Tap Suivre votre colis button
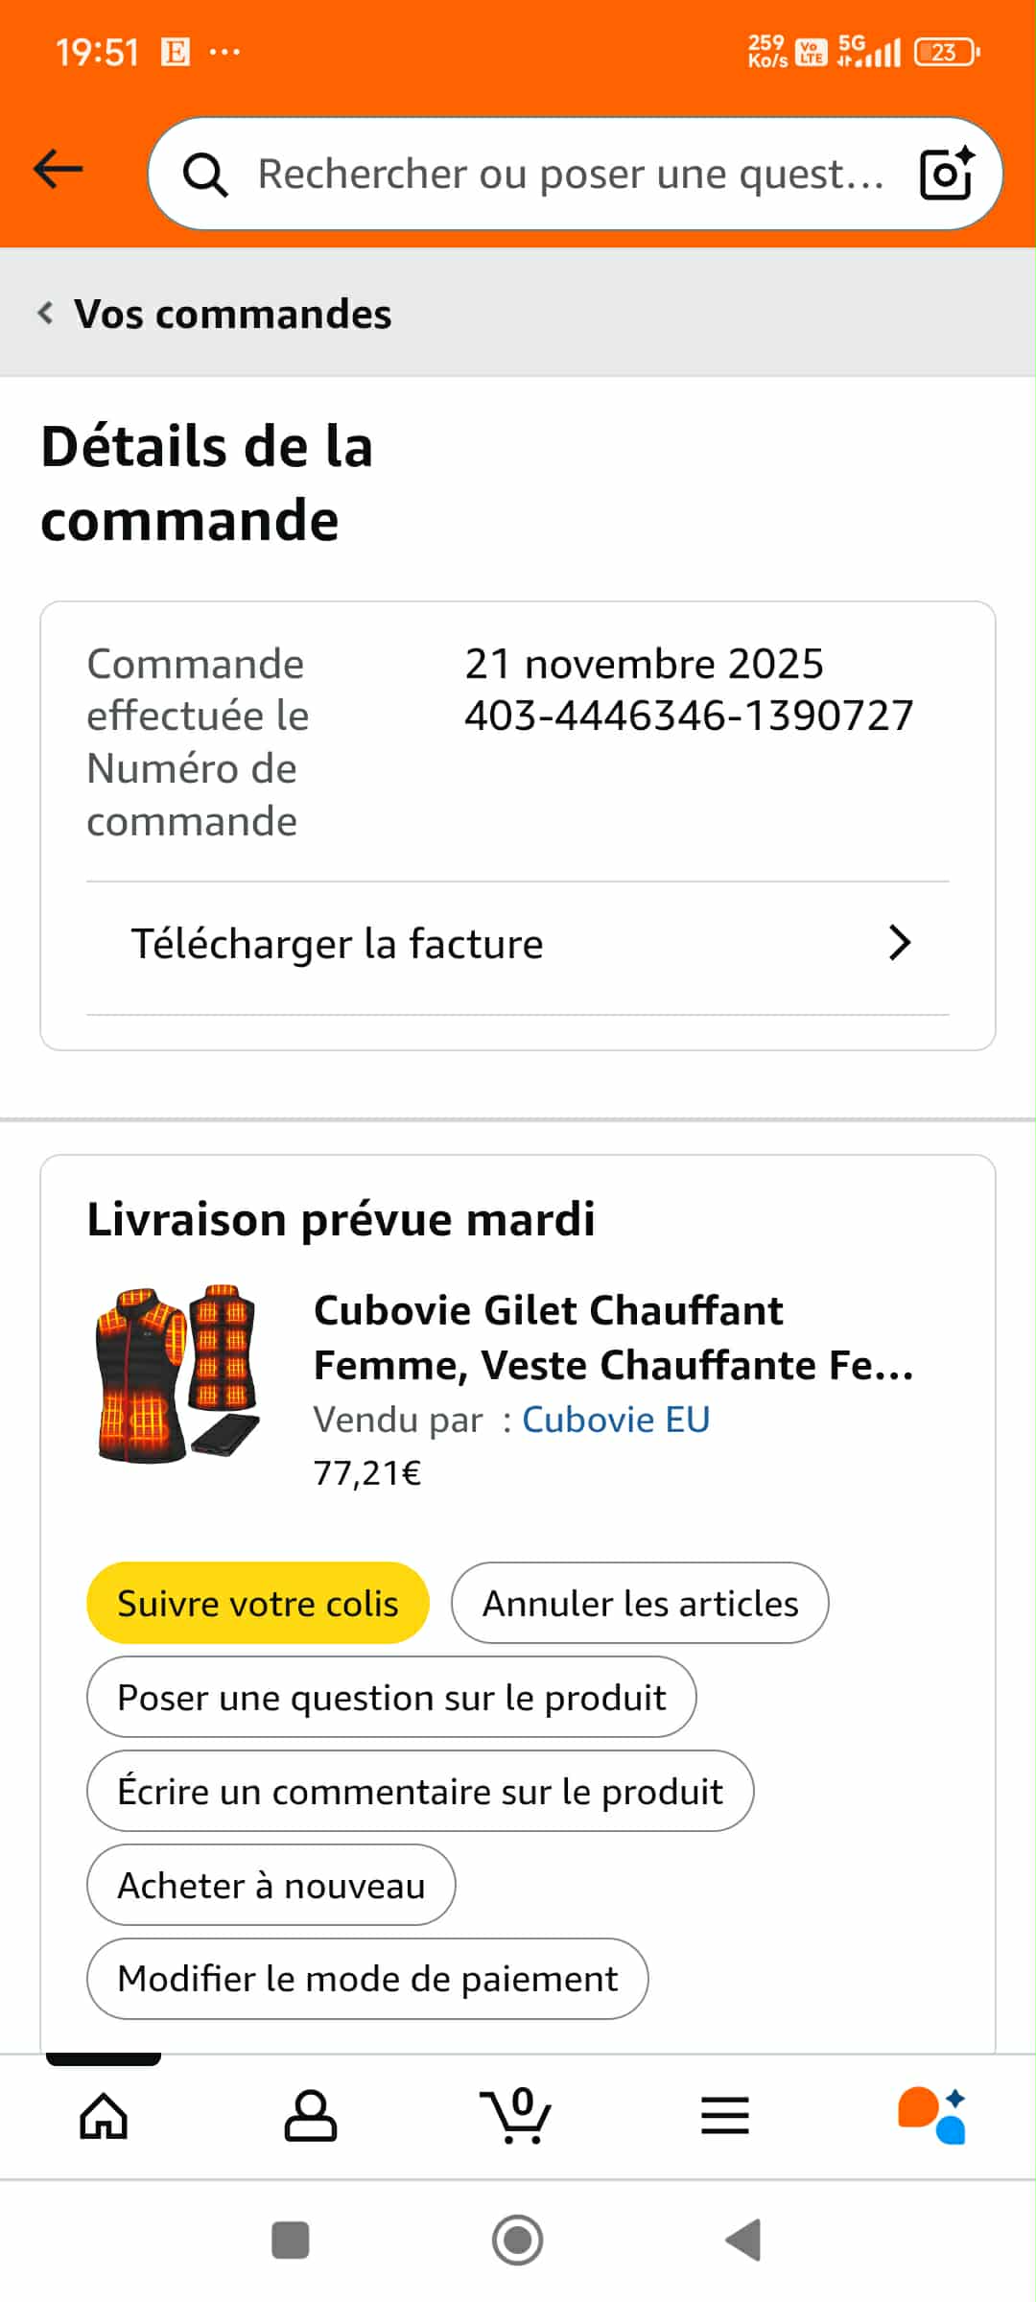This screenshot has height=2302, width=1036. pyautogui.click(x=257, y=1603)
